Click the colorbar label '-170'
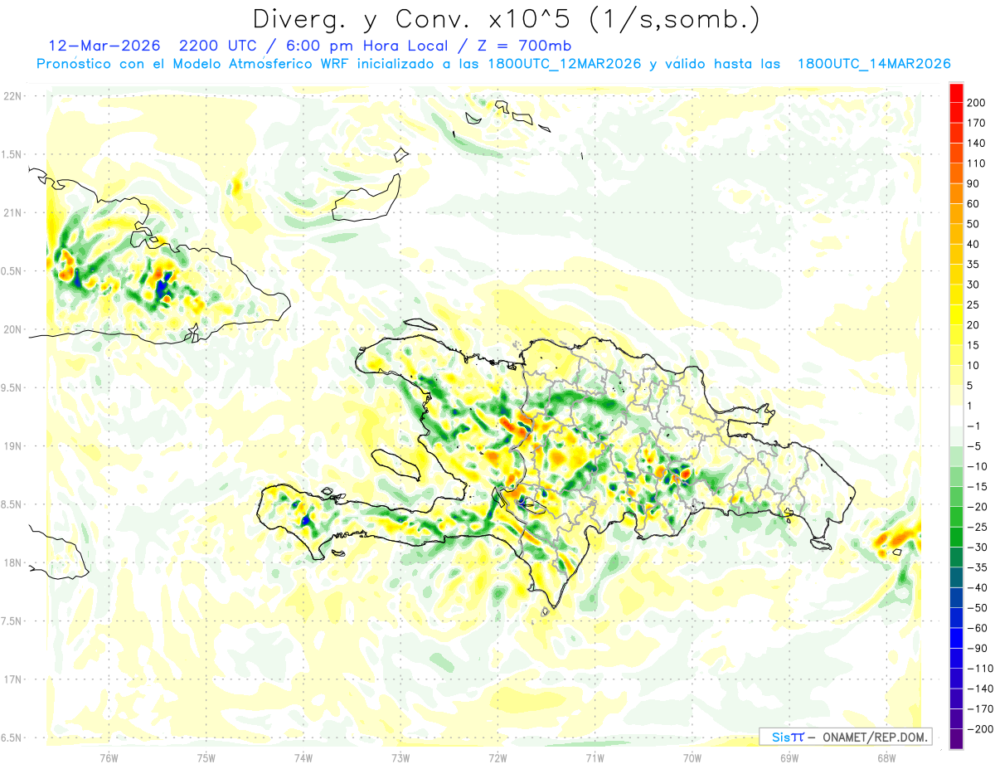 pos(981,708)
